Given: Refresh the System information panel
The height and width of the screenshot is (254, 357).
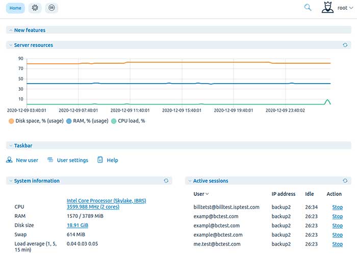Looking at the screenshot, I should pos(166,181).
